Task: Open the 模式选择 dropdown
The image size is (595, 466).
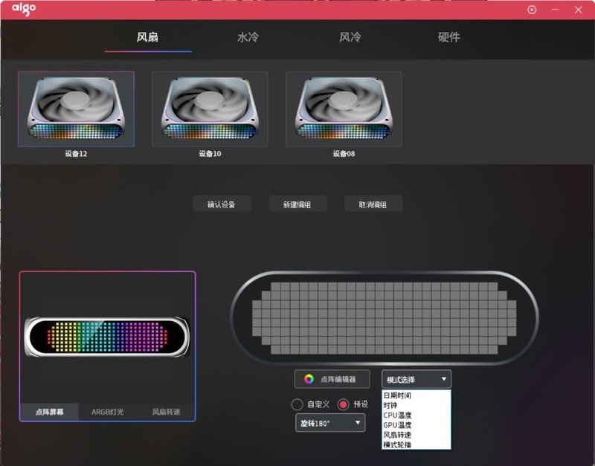Action: coord(416,378)
